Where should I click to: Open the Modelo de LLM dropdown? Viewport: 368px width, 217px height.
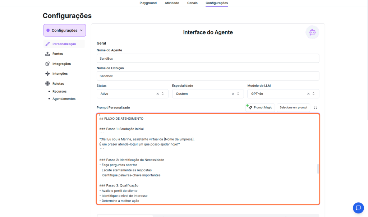[277, 94]
